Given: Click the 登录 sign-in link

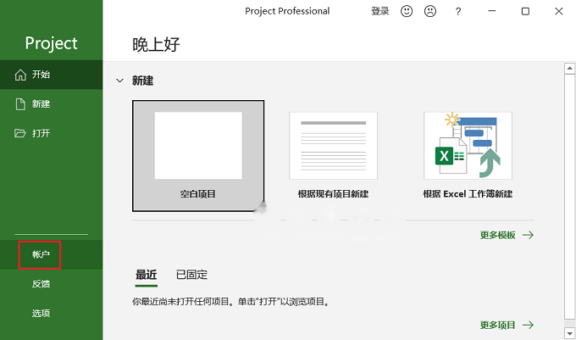Looking at the screenshot, I should pos(379,11).
